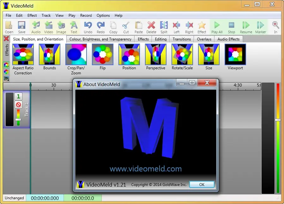Toggle the Track 1 number button

(x=18, y=96)
